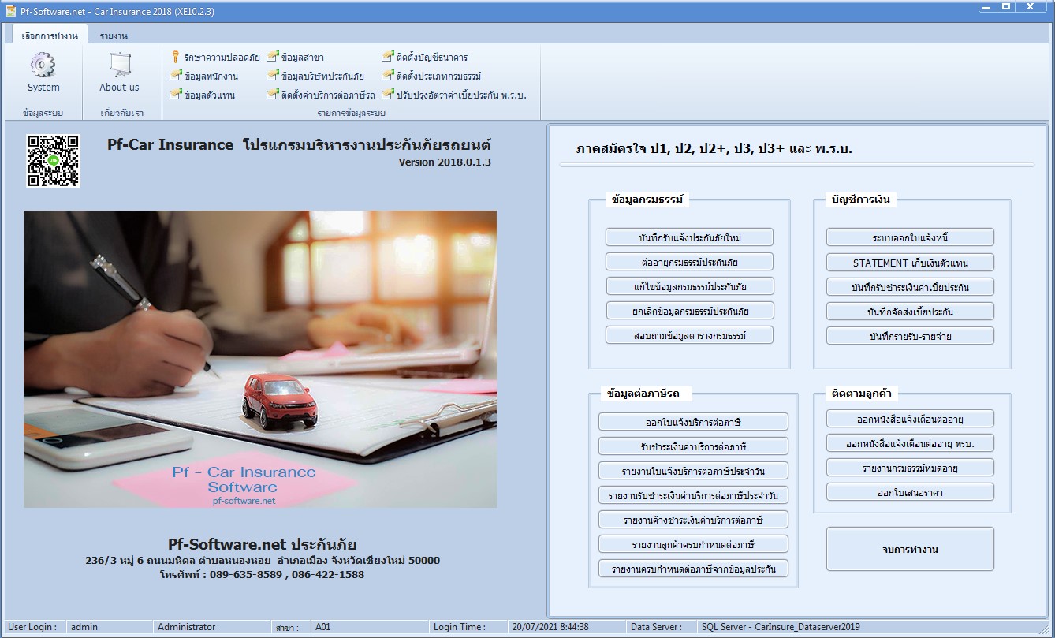This screenshot has height=638, width=1055.
Task: Open ติดตั้งบัญชีธนาคาร in the ribbon
Action: click(425, 58)
